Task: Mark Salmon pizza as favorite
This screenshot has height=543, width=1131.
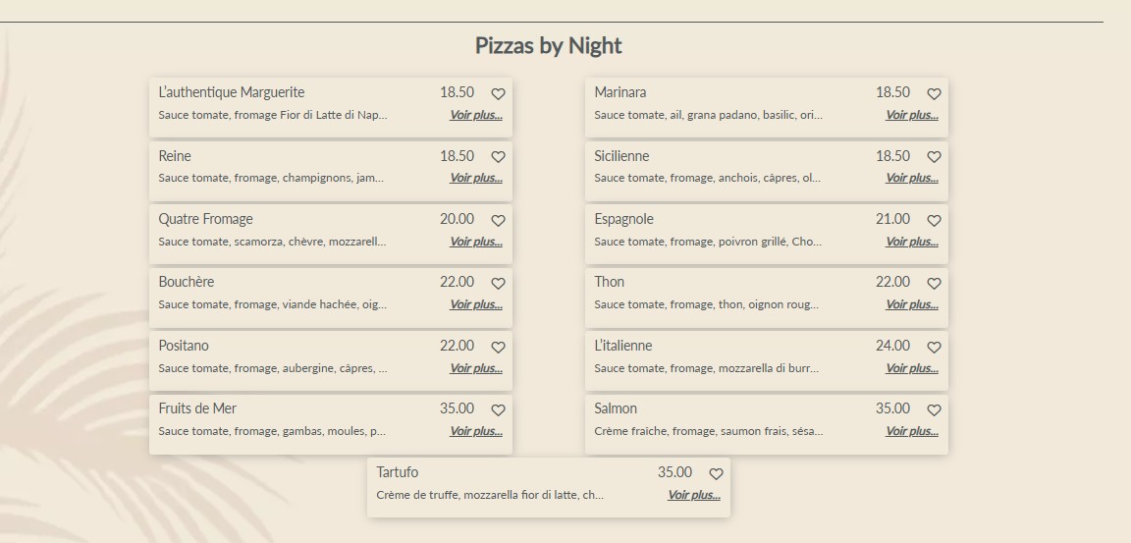Action: click(934, 410)
